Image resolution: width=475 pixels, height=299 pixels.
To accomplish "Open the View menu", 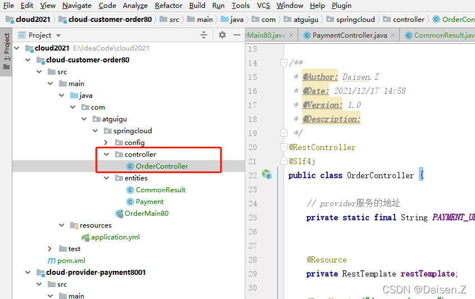I will (x=48, y=6).
